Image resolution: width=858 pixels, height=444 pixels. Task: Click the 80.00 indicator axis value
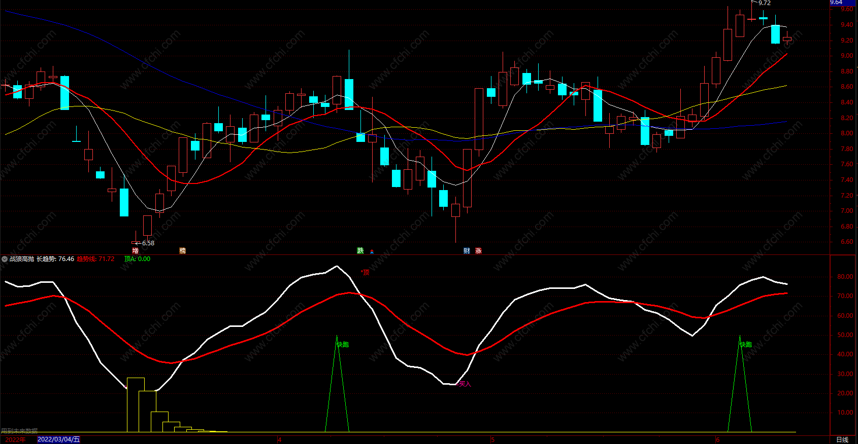click(845, 277)
